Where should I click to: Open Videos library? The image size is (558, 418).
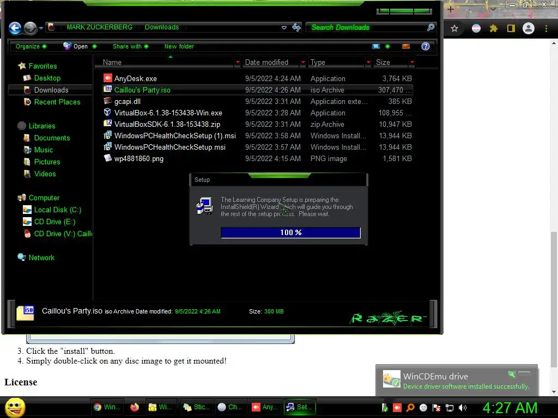(x=45, y=174)
